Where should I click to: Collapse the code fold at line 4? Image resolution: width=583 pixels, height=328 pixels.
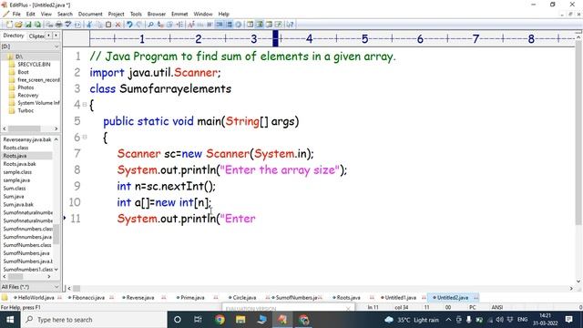pyautogui.click(x=85, y=105)
